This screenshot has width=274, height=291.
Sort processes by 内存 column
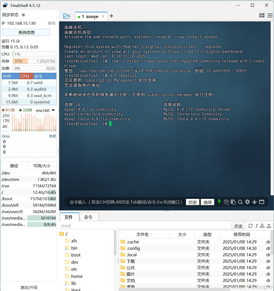point(11,76)
